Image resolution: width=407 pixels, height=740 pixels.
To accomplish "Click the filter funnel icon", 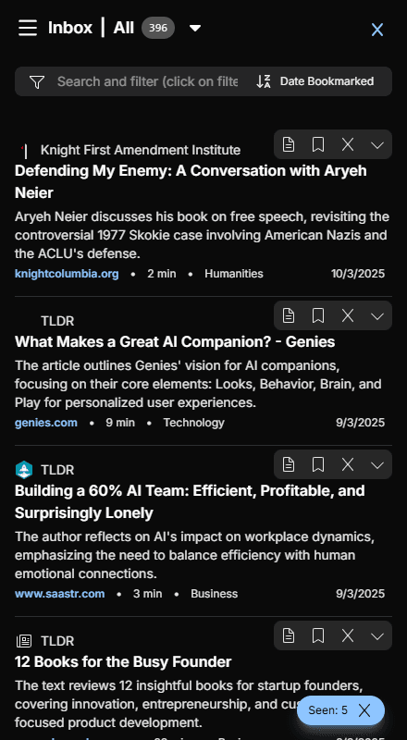I will [x=36, y=81].
